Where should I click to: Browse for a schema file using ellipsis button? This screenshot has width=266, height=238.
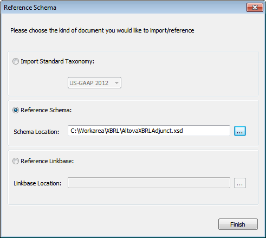click(240, 131)
